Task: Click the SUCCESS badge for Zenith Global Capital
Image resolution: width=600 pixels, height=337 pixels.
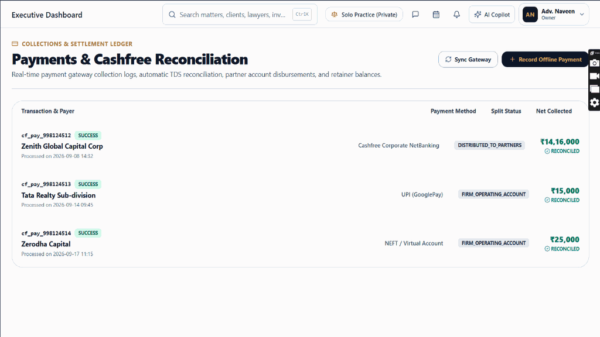Action: click(x=88, y=135)
